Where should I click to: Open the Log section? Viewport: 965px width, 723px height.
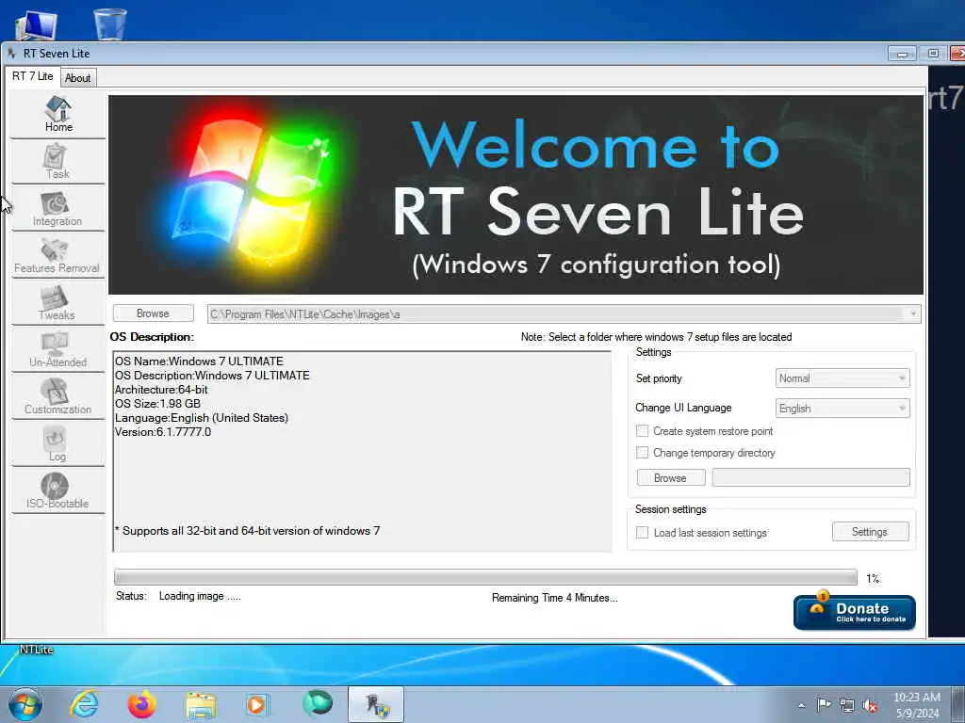click(57, 444)
